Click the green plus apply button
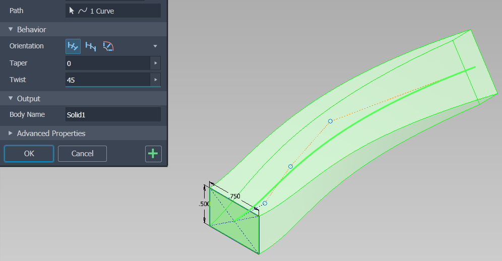 pyautogui.click(x=153, y=154)
